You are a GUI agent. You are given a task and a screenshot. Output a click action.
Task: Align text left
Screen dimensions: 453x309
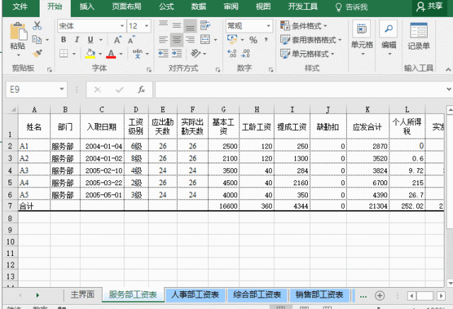(x=164, y=40)
